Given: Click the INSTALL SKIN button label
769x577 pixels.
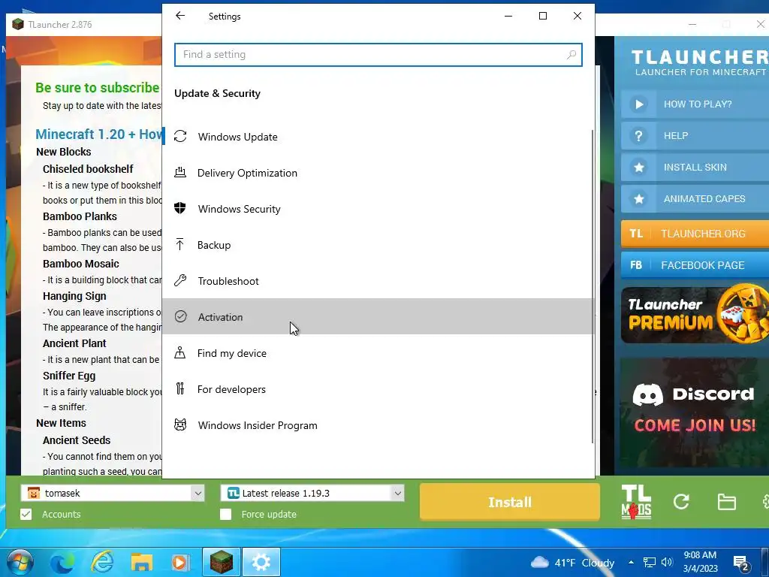Looking at the screenshot, I should pyautogui.click(x=695, y=168).
